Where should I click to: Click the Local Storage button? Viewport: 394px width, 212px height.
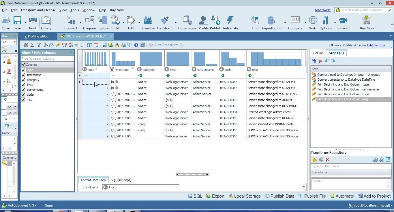[245, 196]
